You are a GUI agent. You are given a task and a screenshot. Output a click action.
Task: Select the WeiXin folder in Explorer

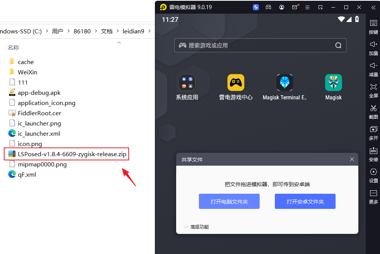(x=23, y=72)
